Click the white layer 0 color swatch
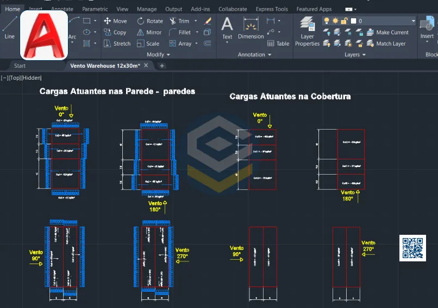 coord(353,21)
